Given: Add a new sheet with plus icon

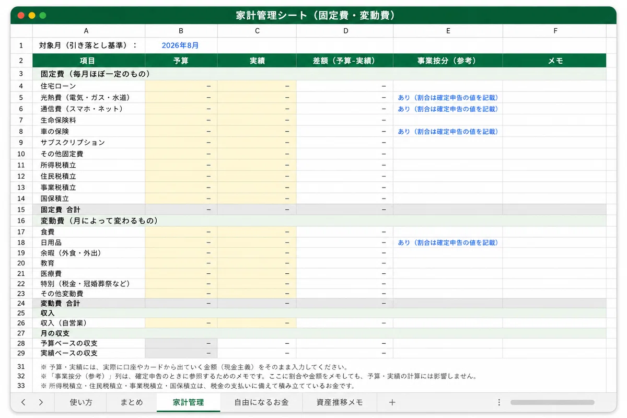Looking at the screenshot, I should [x=392, y=402].
